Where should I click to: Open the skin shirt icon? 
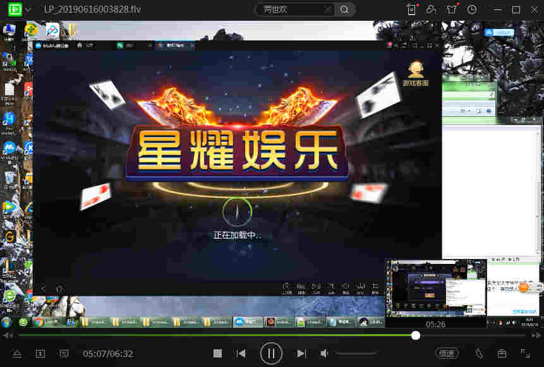pyautogui.click(x=452, y=9)
